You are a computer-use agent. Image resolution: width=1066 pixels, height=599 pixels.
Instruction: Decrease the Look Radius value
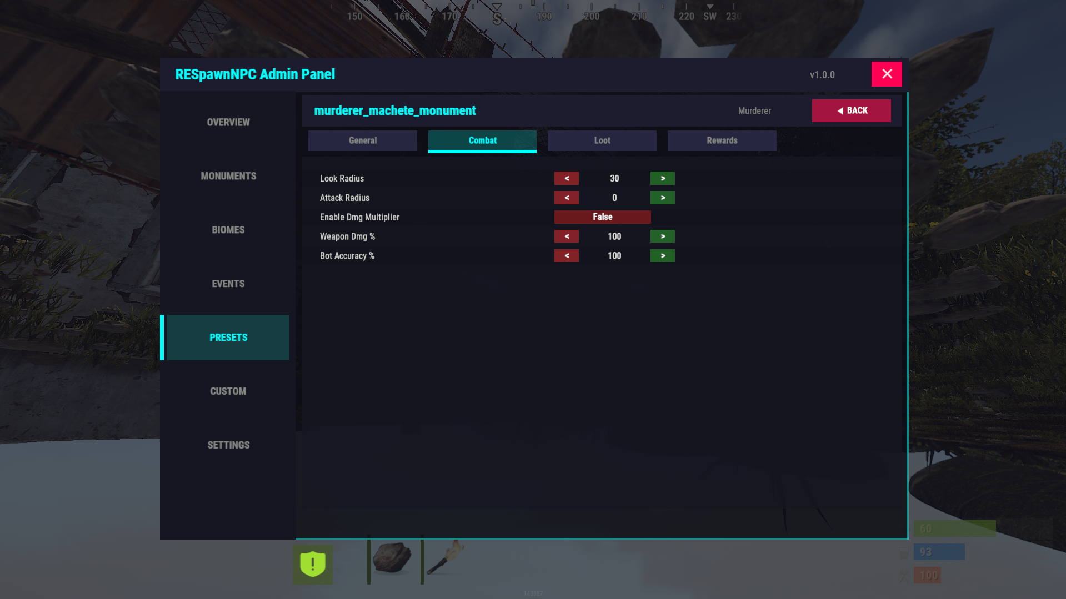pos(566,178)
